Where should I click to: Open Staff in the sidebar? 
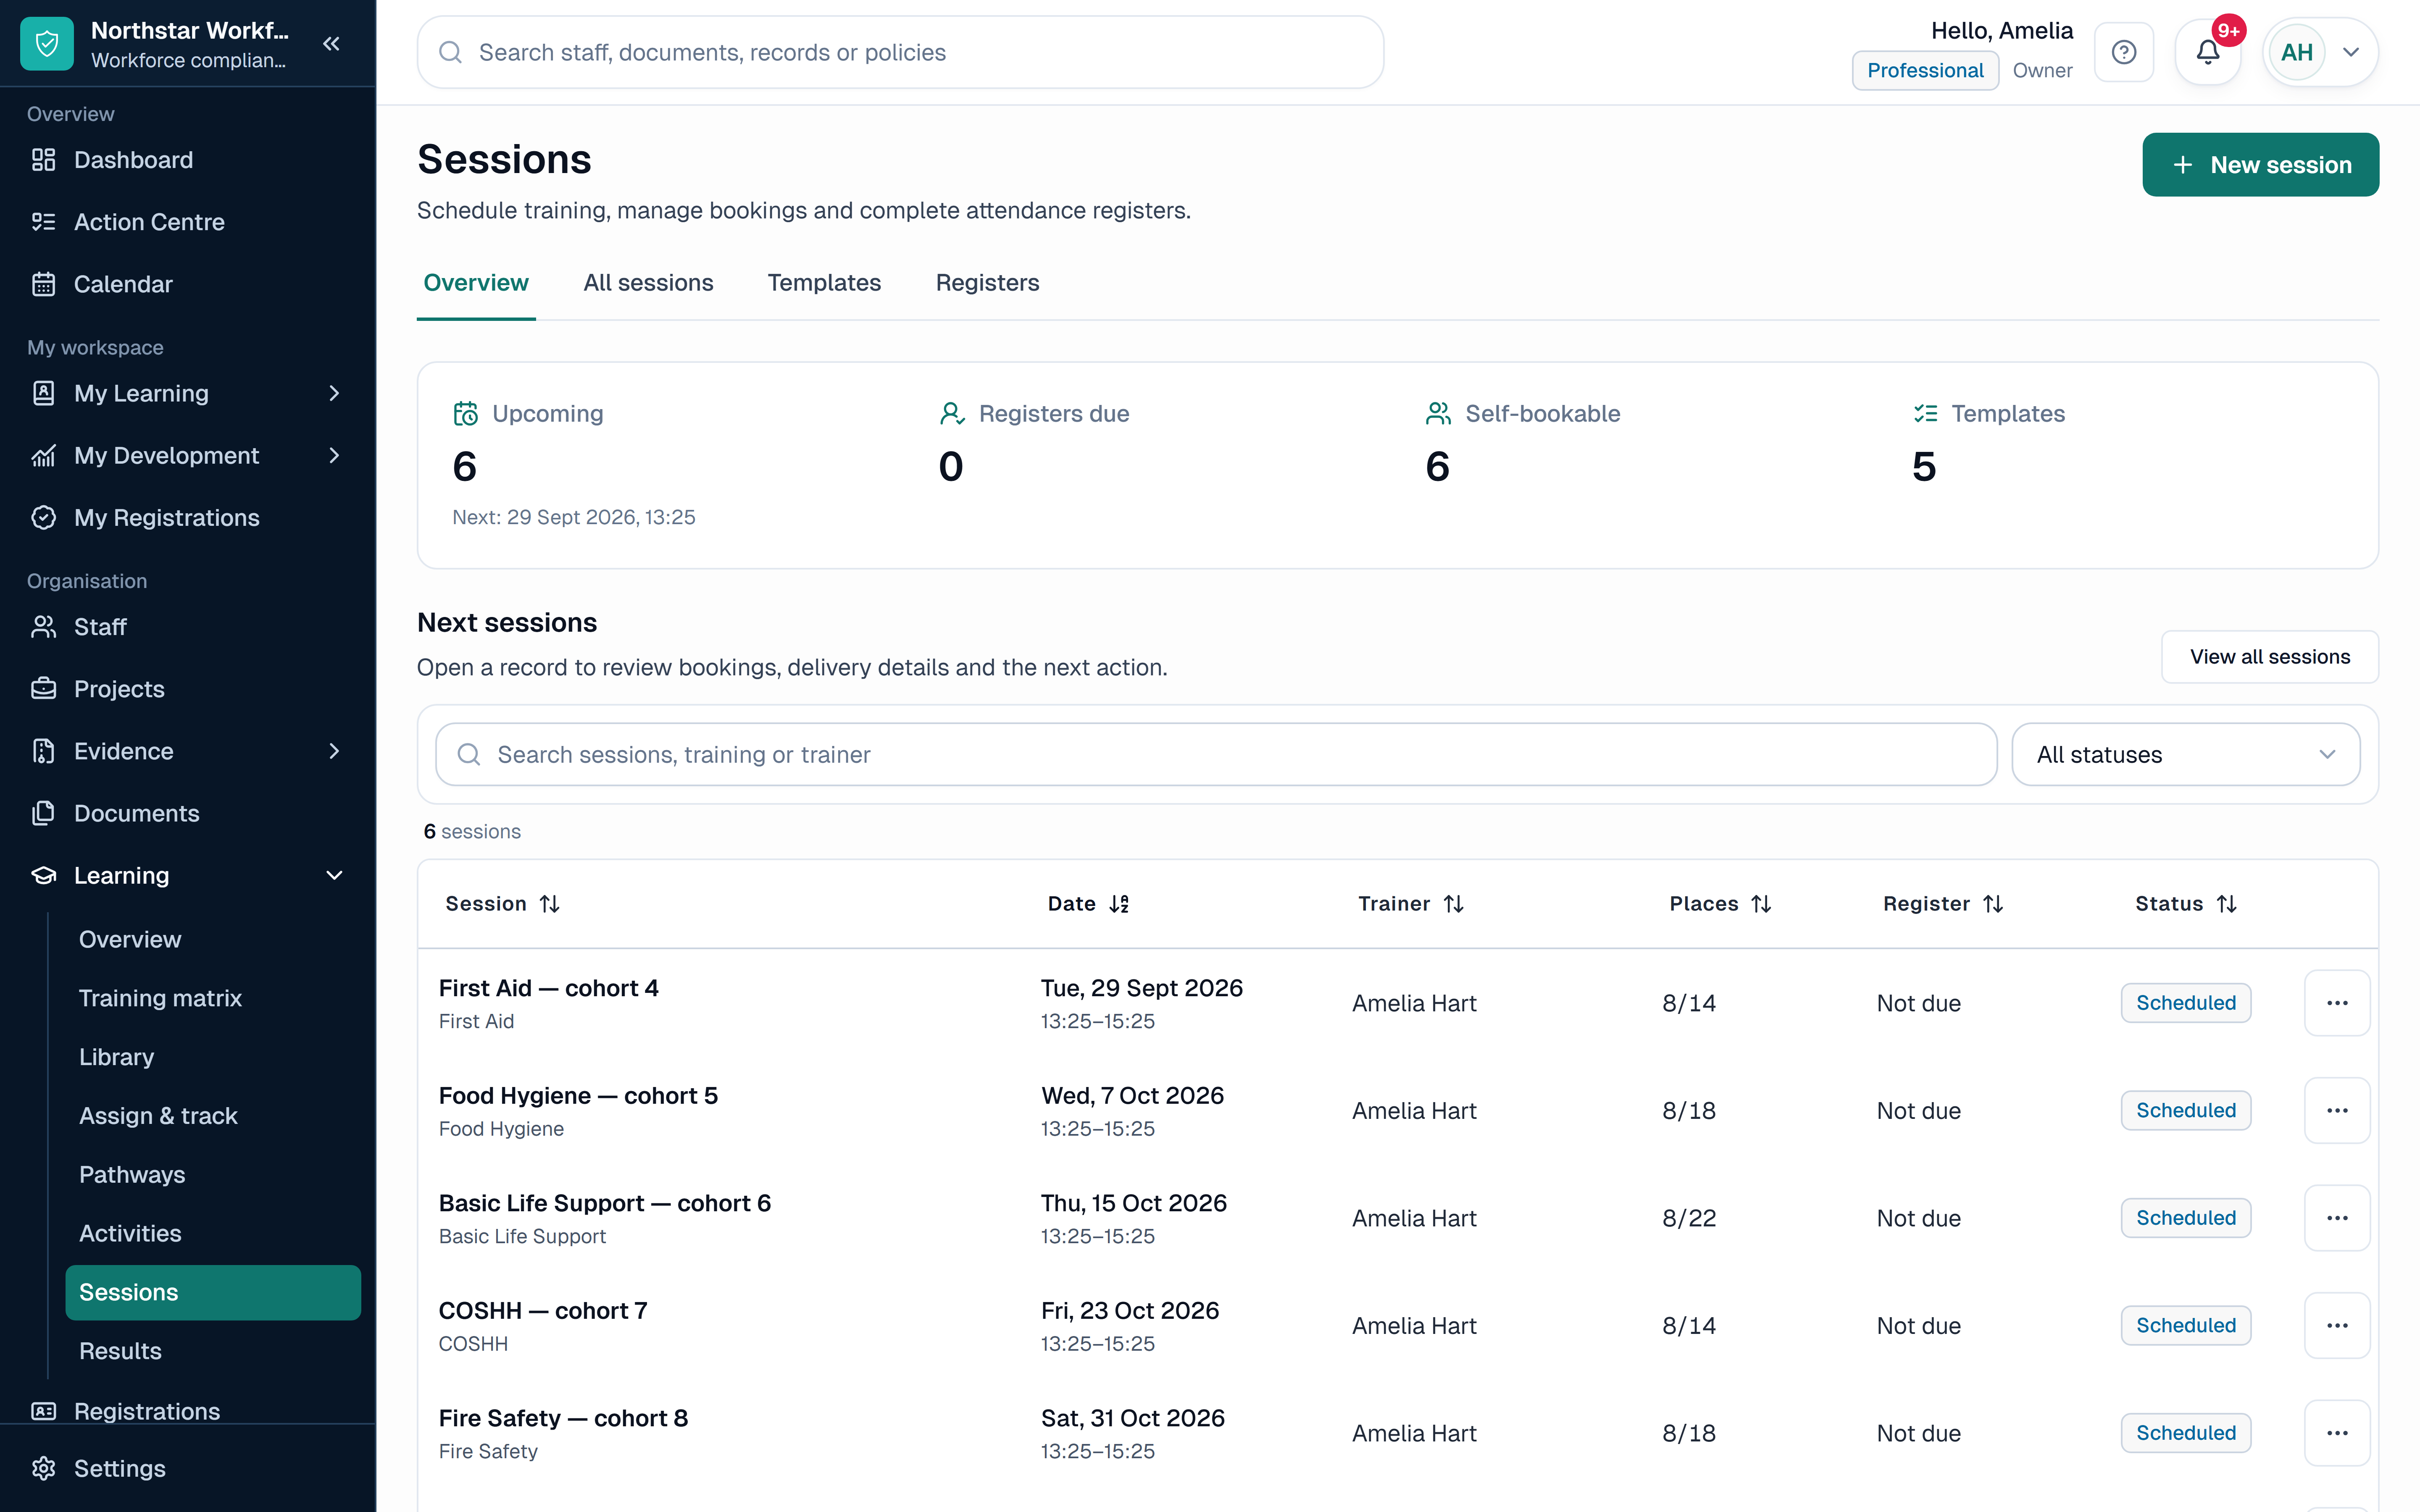coord(188,627)
